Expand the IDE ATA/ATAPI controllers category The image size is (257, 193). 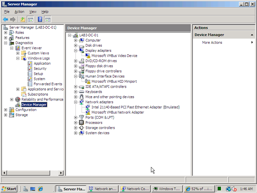pyautogui.click(x=75, y=87)
